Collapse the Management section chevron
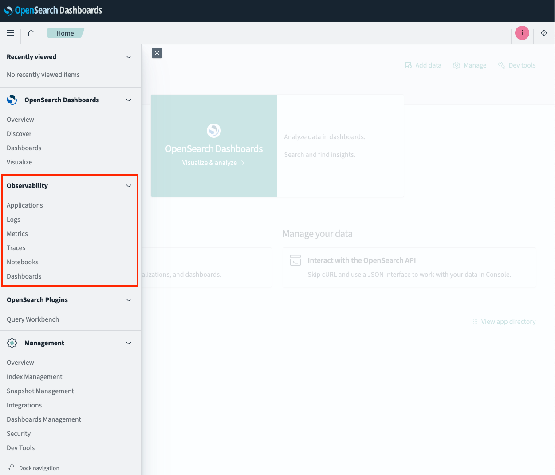The height and width of the screenshot is (475, 555). 129,343
